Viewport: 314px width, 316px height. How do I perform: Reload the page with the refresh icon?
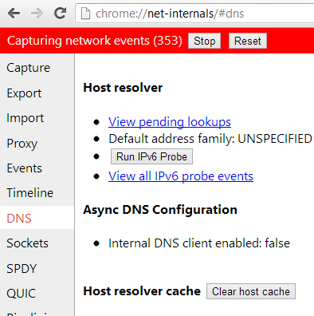(x=60, y=13)
